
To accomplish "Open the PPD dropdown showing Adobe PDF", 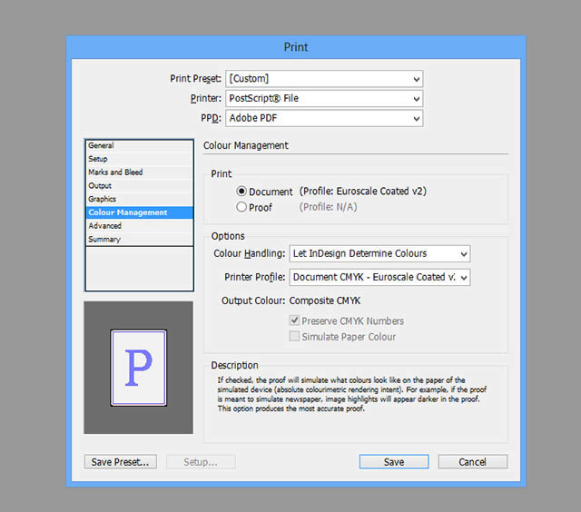I will [324, 118].
